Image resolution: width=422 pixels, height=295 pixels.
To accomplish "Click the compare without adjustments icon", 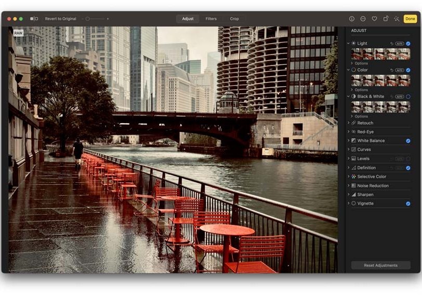I will [x=34, y=19].
